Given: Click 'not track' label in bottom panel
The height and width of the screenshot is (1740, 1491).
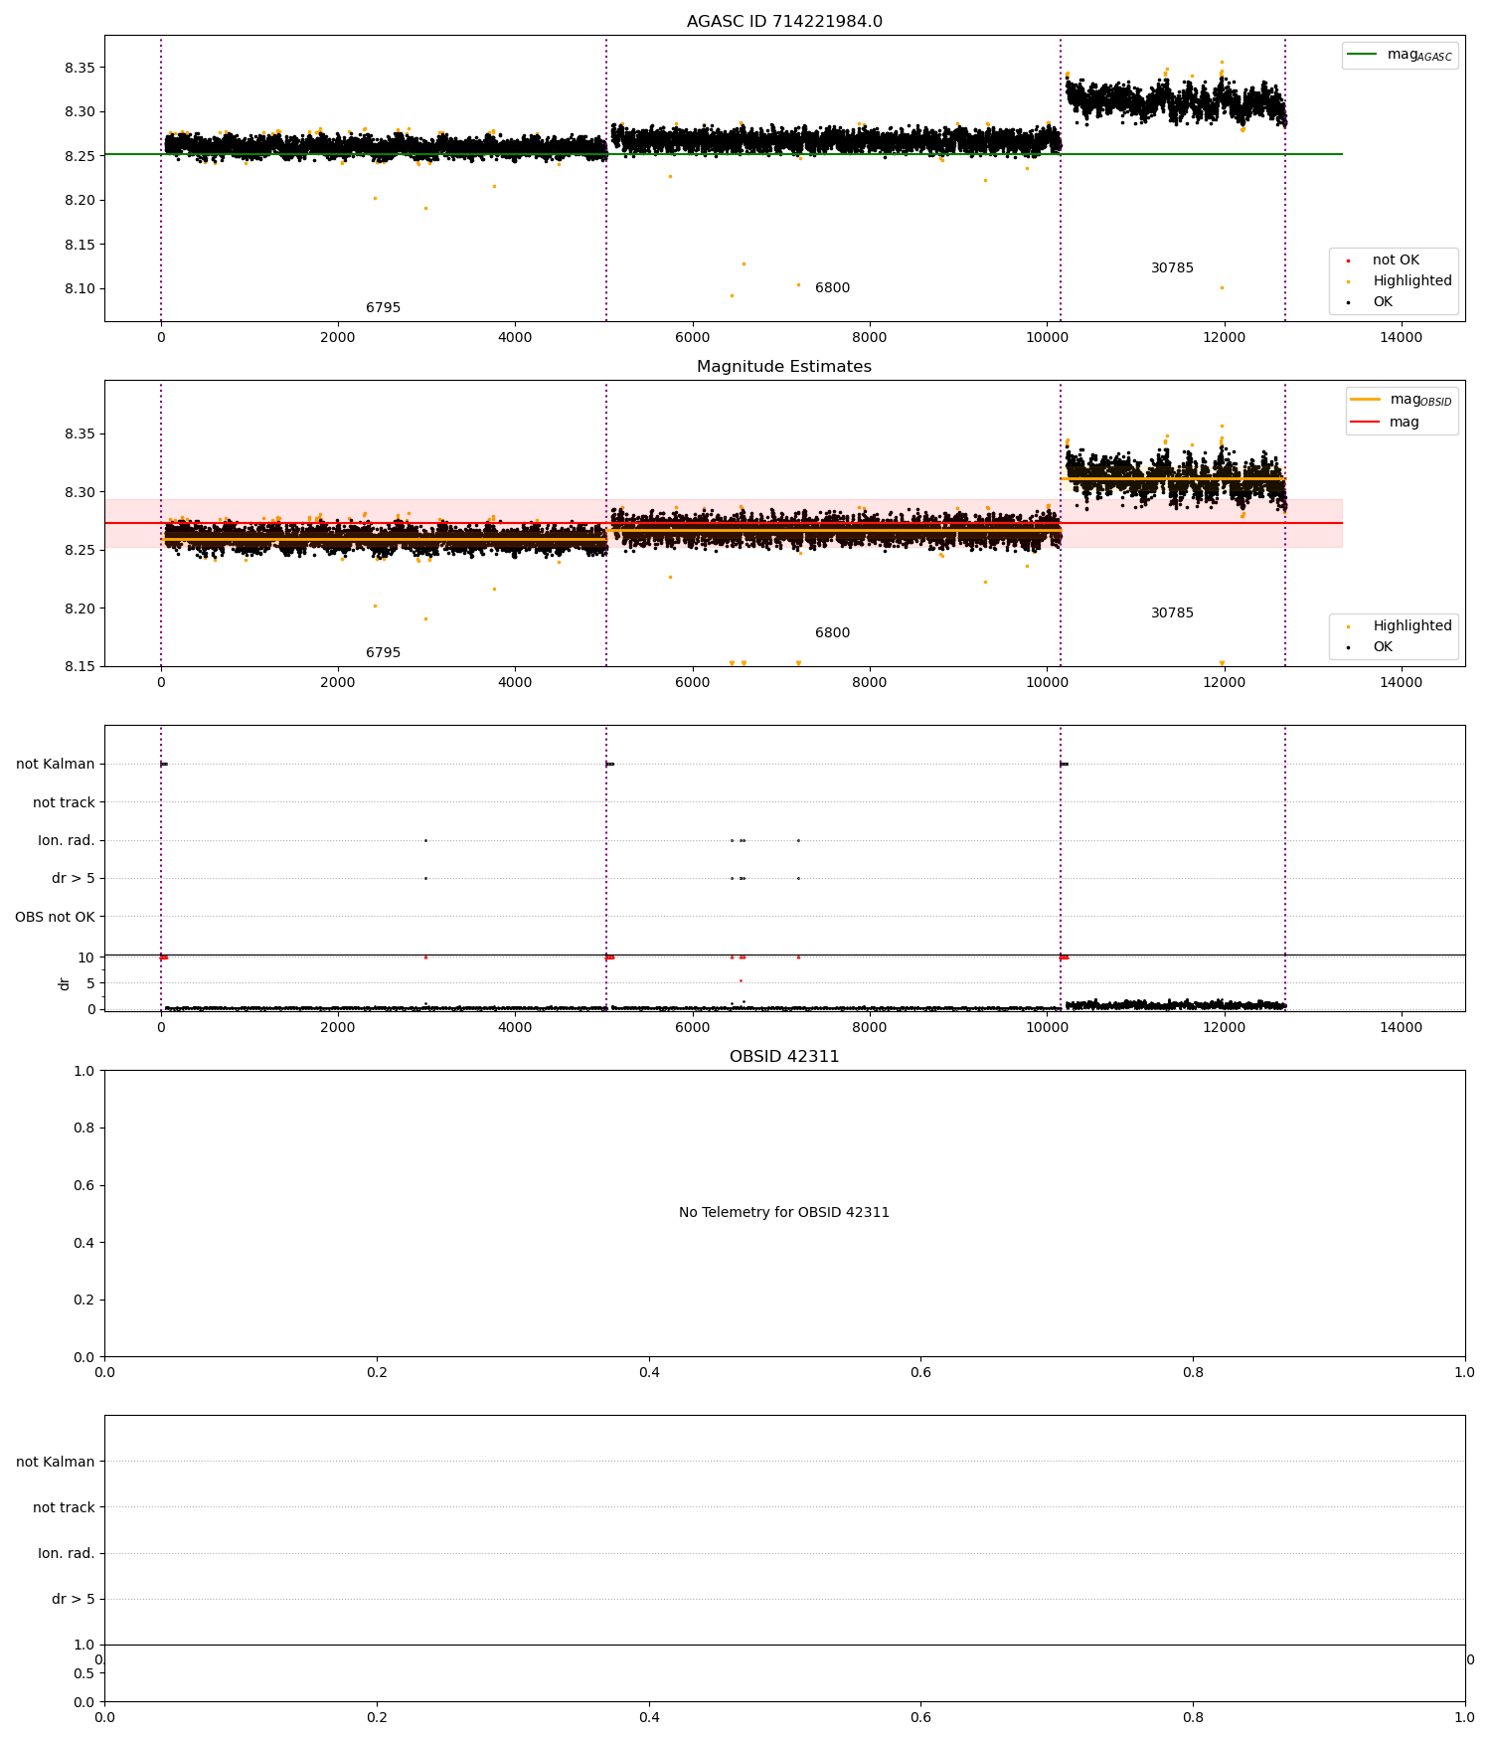Looking at the screenshot, I should click(x=64, y=1508).
